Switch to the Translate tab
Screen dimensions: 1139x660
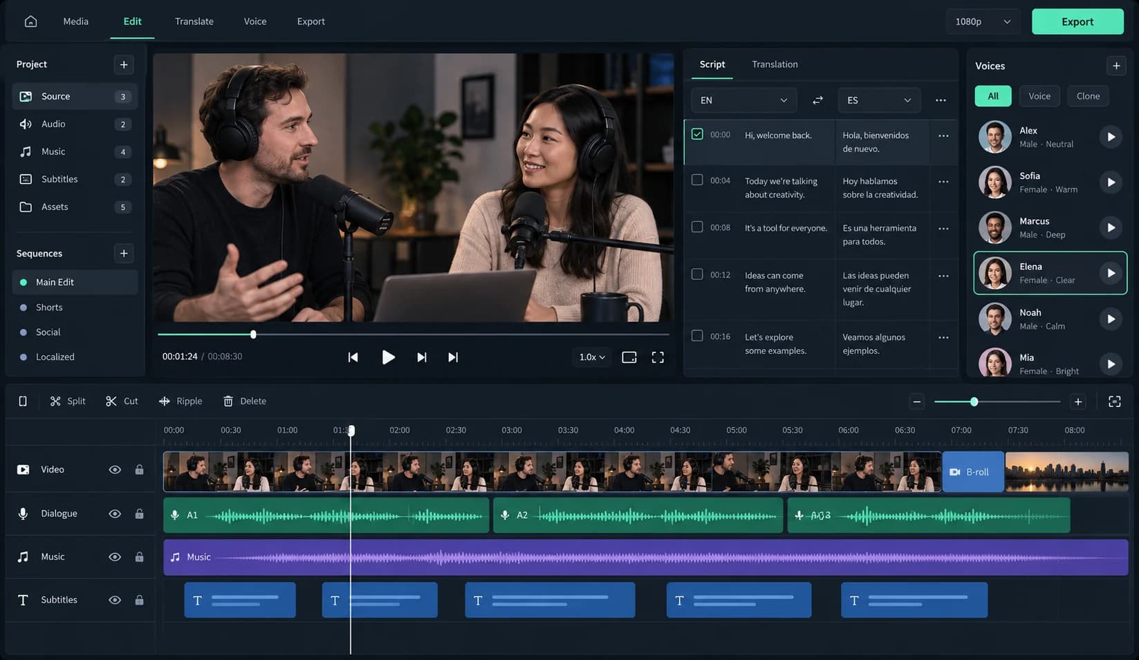(194, 21)
